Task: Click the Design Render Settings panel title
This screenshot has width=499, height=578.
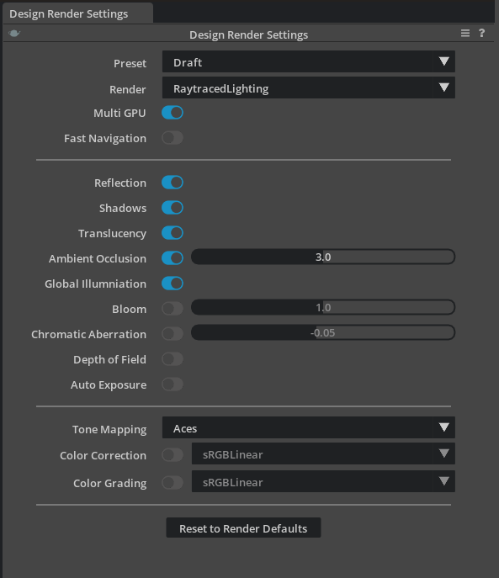Action: (248, 34)
